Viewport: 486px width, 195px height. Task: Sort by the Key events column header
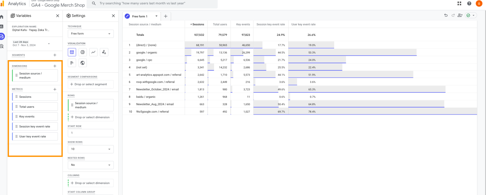243,24
